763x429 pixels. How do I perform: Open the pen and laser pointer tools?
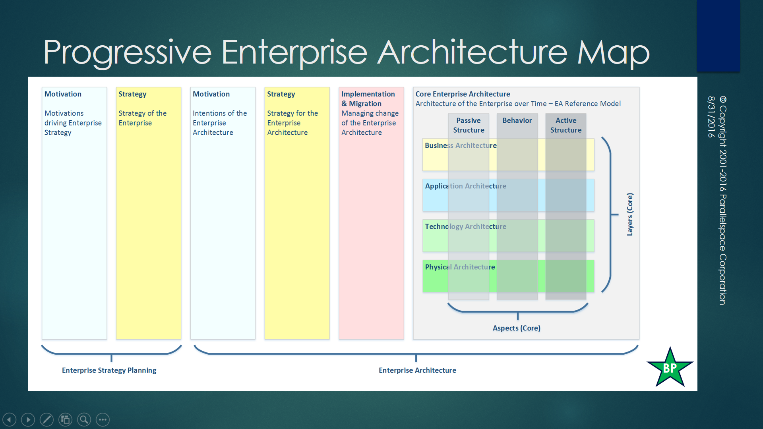(46, 419)
